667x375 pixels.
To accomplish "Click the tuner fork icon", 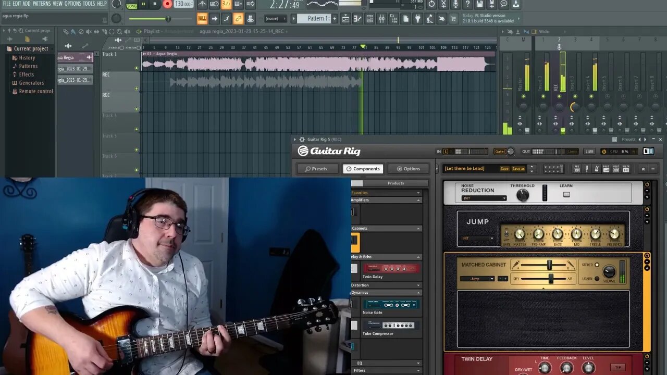I will click(587, 169).
